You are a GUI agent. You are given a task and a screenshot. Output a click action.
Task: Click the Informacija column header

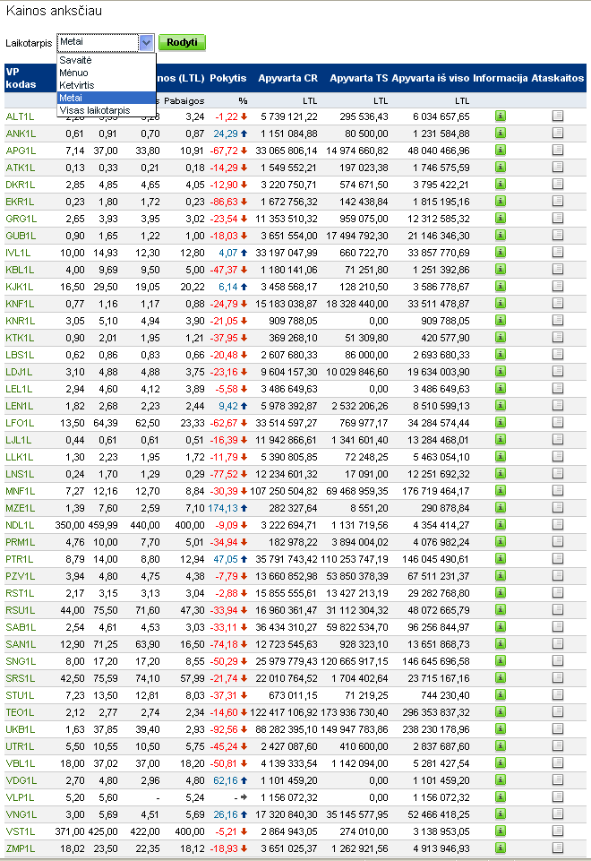point(500,78)
